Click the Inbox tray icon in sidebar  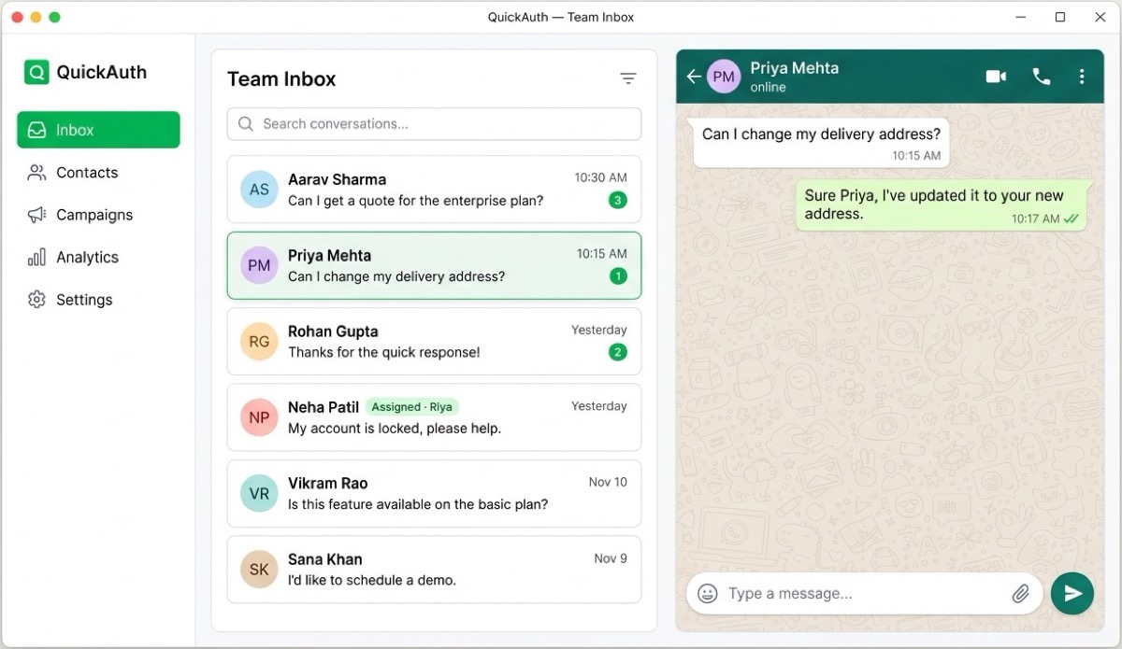point(36,130)
